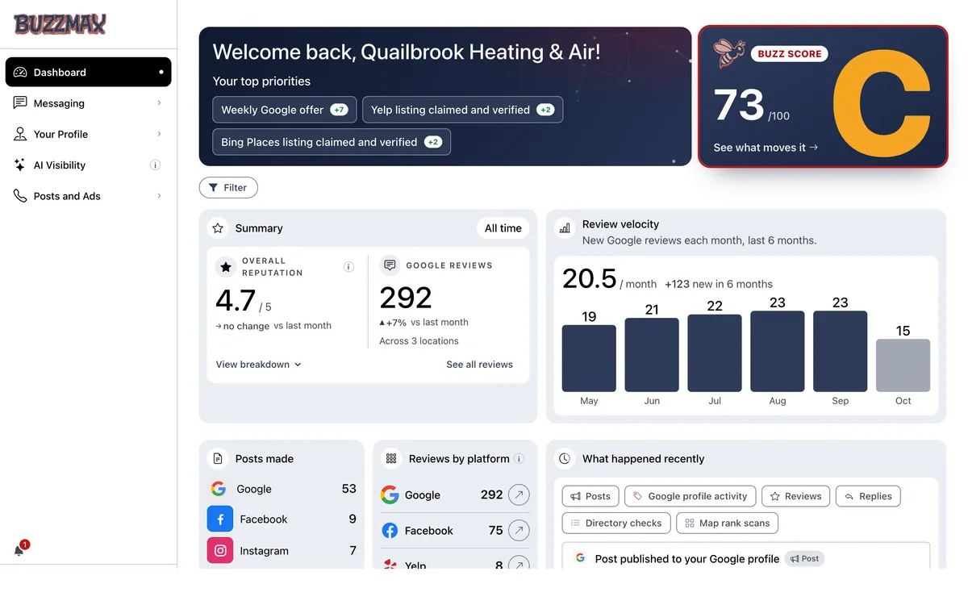Screen dimensions: 968x605
Task: Click the Your Profile person icon
Action: 20,134
